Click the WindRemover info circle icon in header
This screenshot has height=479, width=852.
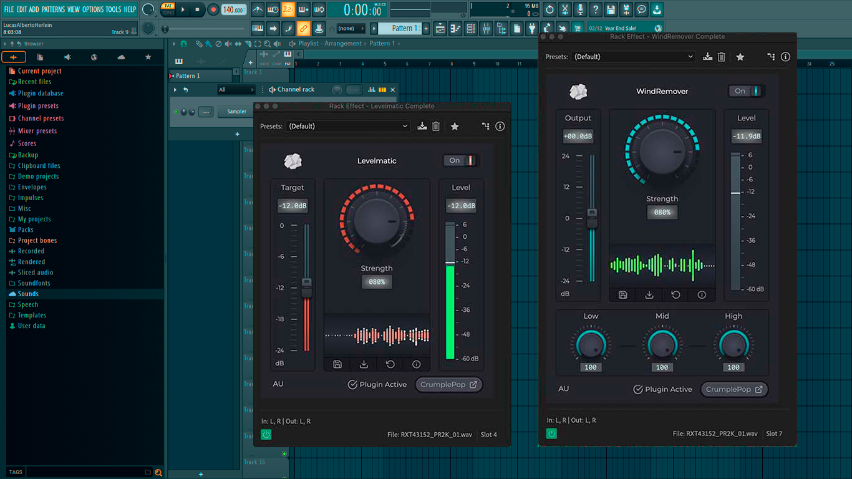click(785, 57)
